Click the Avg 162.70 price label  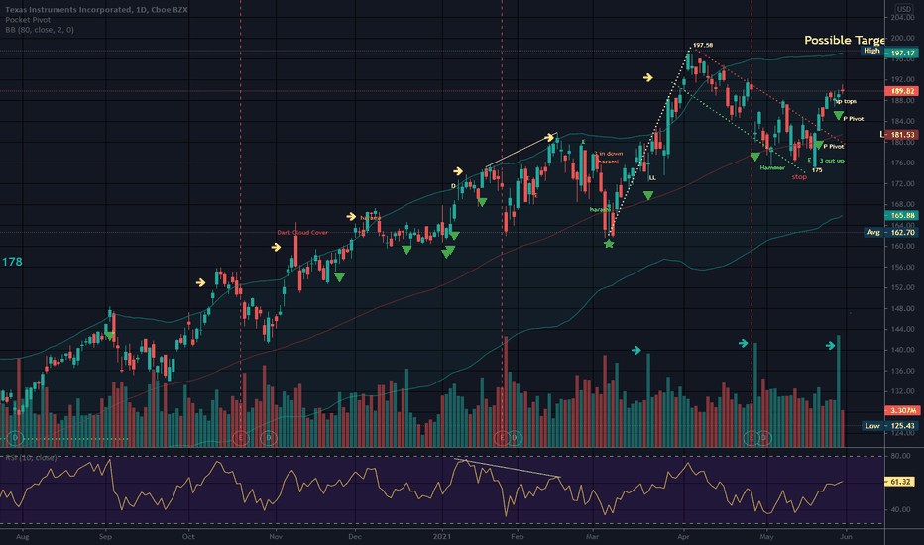point(891,232)
